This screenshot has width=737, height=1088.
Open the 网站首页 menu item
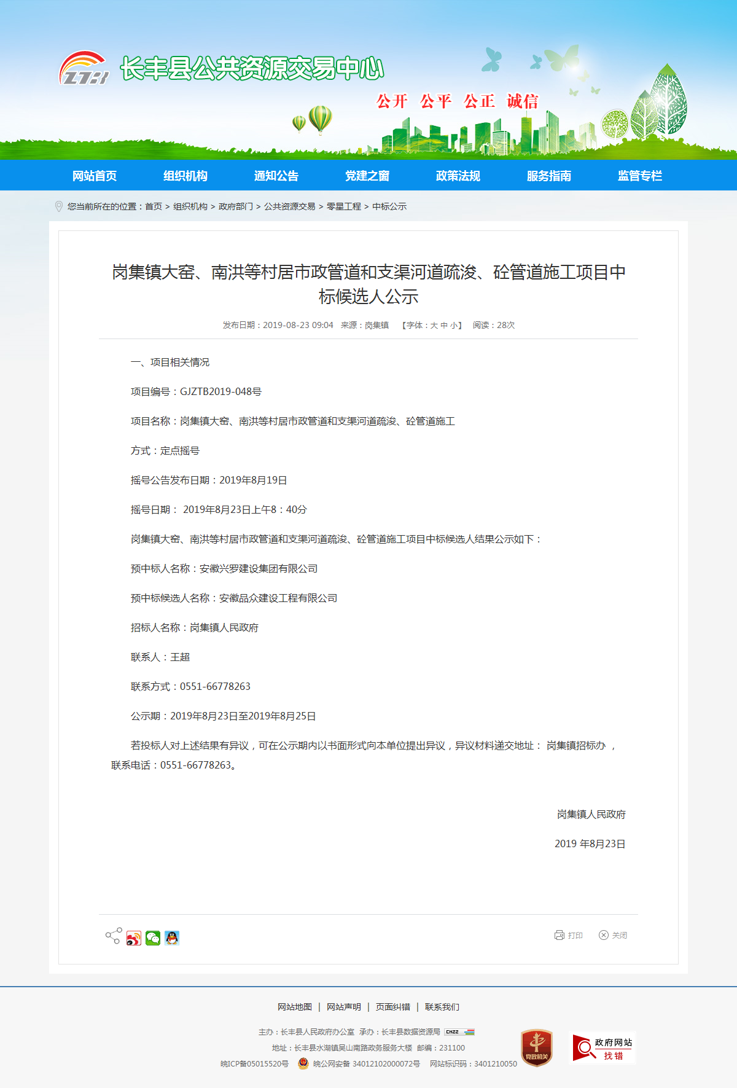point(95,176)
